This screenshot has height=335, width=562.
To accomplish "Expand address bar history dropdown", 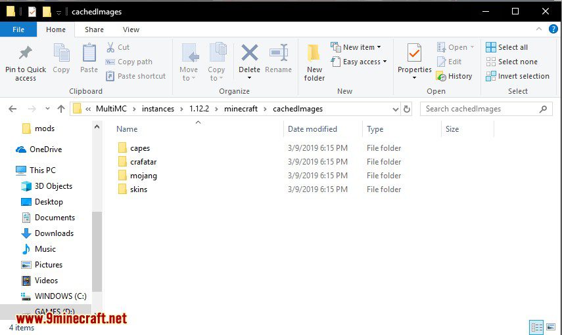I will (x=395, y=109).
